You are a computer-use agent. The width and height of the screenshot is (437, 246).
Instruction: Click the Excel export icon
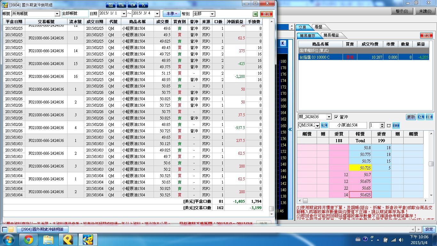tap(255, 14)
